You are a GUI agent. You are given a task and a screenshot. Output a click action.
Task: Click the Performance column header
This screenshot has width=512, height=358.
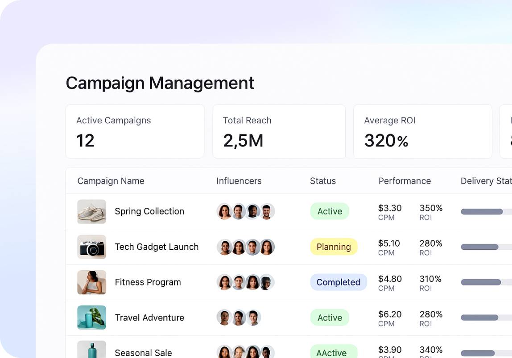pos(405,181)
